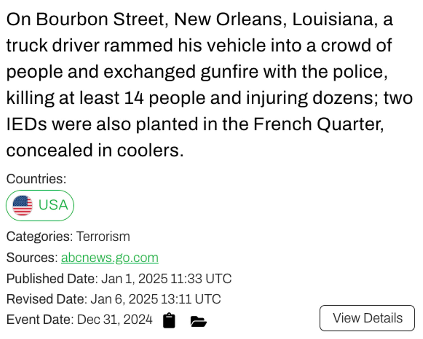Click the American flag icon

click(x=22, y=205)
